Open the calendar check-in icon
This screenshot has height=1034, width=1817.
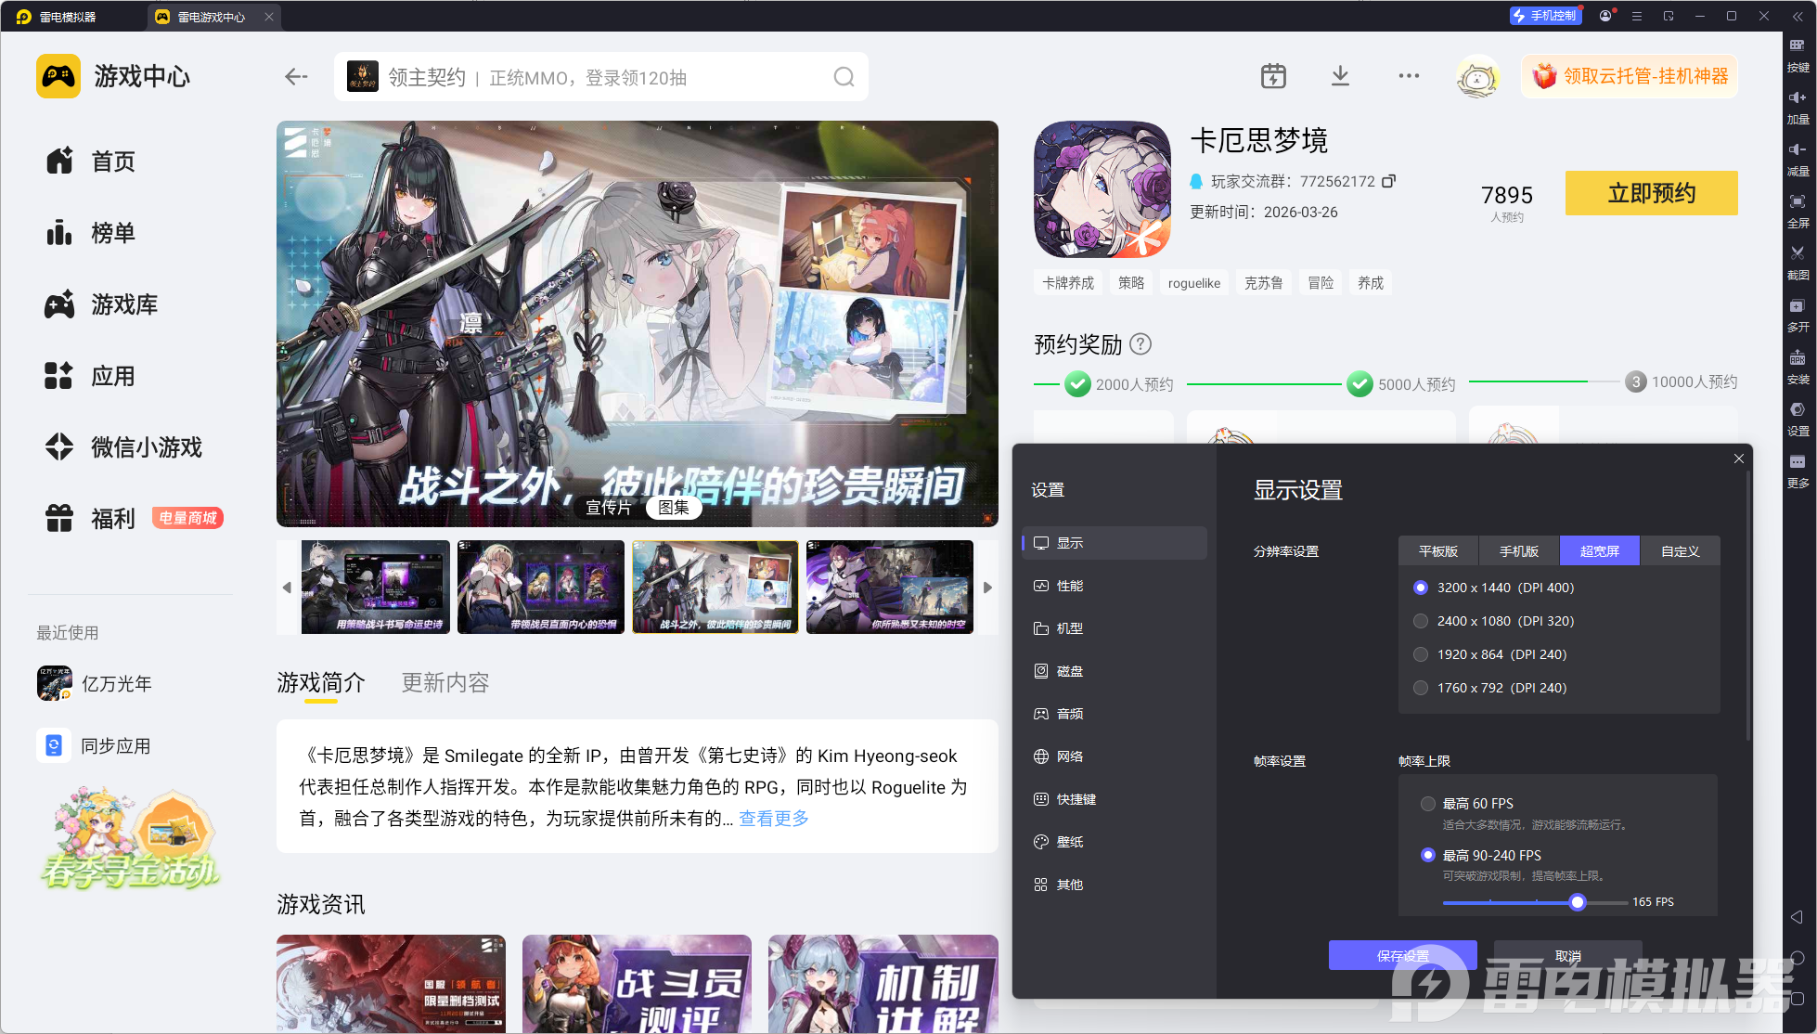pyautogui.click(x=1273, y=76)
